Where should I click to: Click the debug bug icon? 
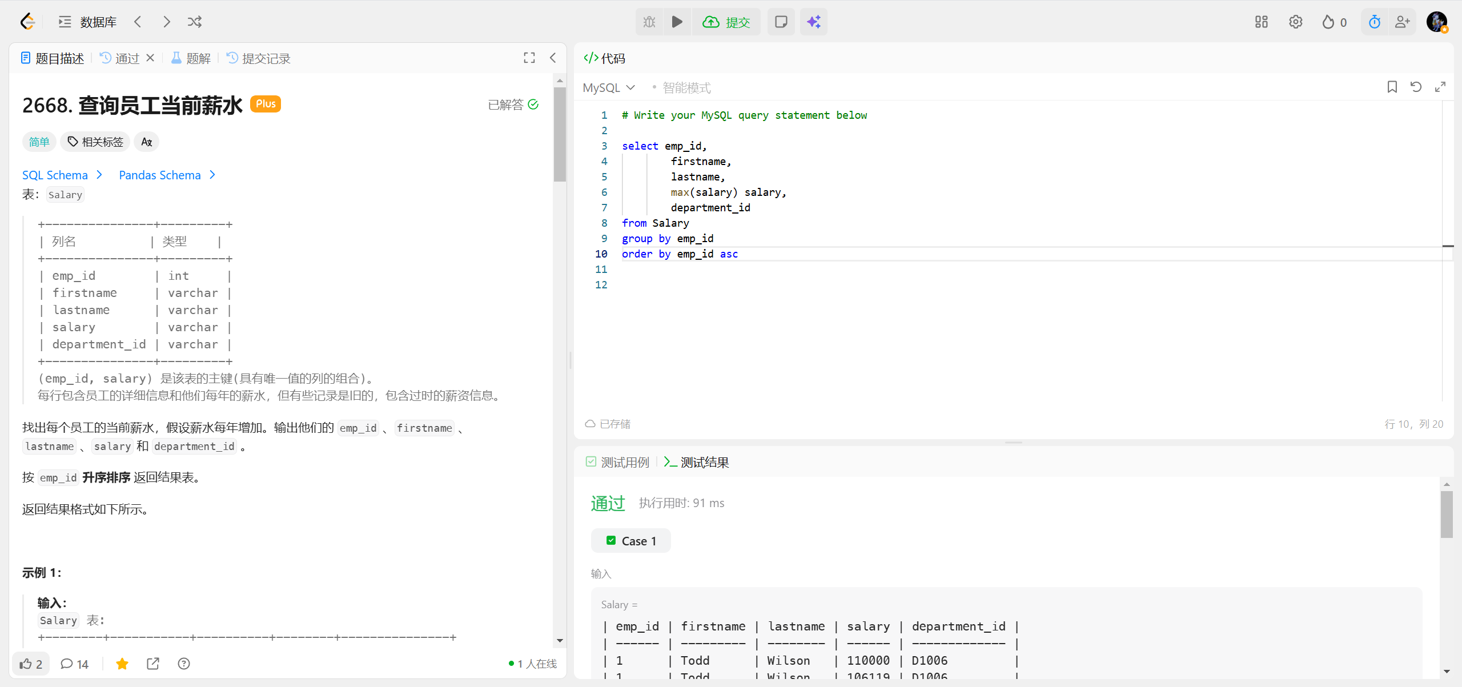click(x=649, y=22)
